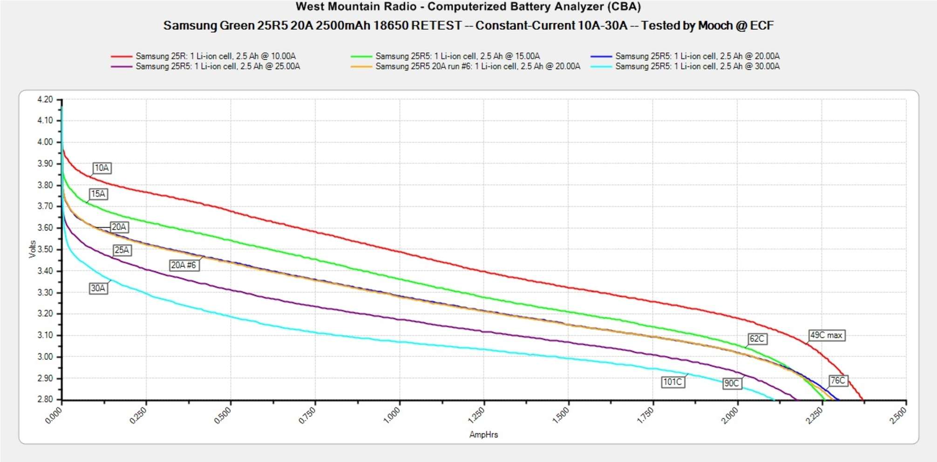Screen dimensions: 937x462
Task: Select the legend entry ending in @ 10.00A
Action: (216, 56)
